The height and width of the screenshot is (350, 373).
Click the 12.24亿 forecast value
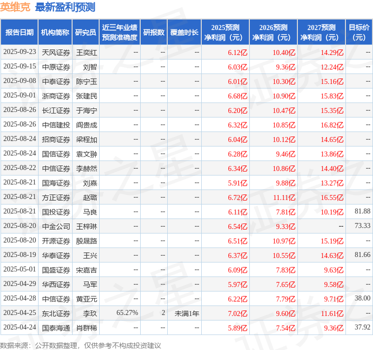coord(332,67)
